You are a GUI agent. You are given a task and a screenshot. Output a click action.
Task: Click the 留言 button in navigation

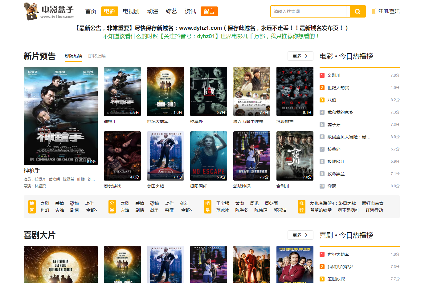coord(209,11)
